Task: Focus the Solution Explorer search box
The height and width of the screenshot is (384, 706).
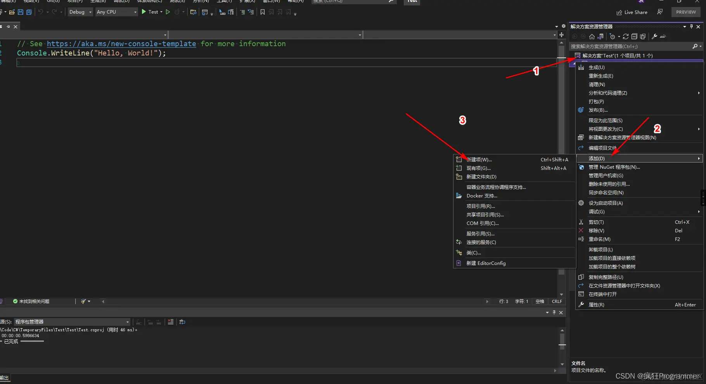Action: coord(630,46)
